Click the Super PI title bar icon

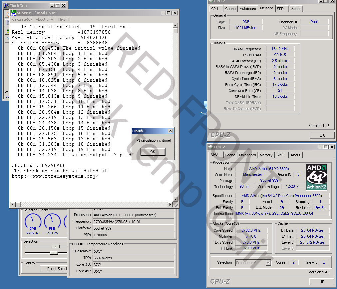(14, 13)
